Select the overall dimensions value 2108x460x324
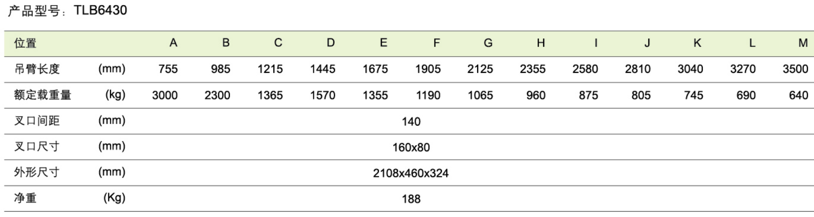 pos(411,173)
